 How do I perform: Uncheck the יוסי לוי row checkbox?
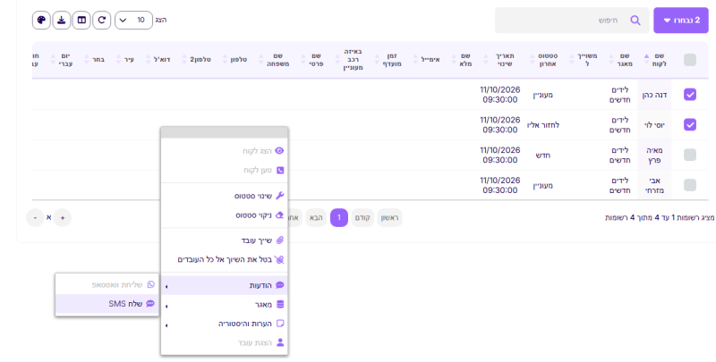(690, 124)
